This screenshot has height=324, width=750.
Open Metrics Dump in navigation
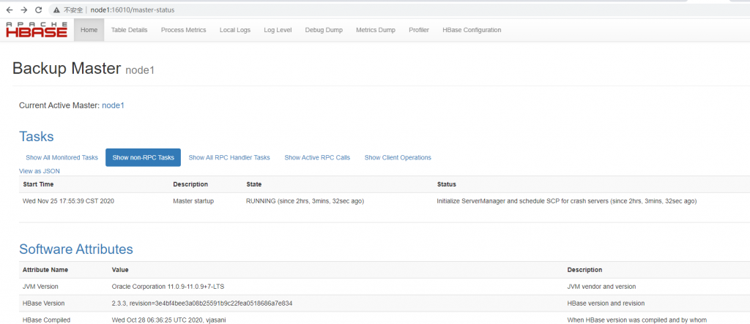pos(375,30)
